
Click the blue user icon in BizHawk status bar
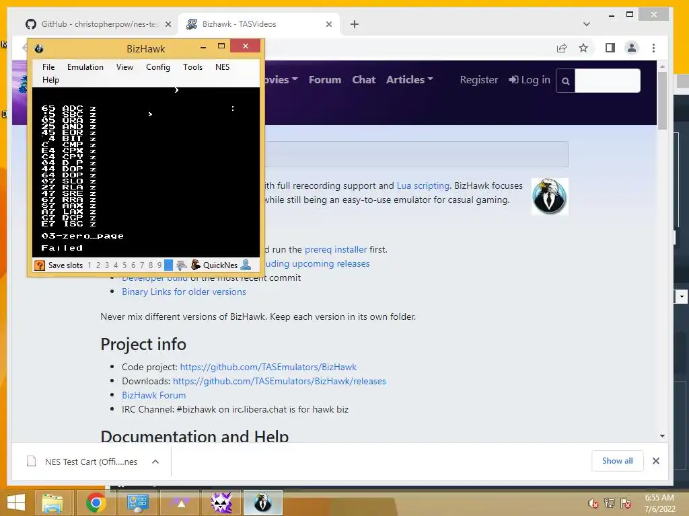pyautogui.click(x=246, y=265)
